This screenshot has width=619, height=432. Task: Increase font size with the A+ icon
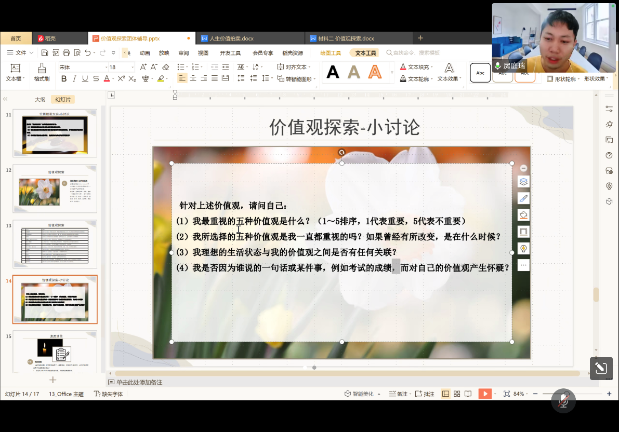tap(142, 67)
